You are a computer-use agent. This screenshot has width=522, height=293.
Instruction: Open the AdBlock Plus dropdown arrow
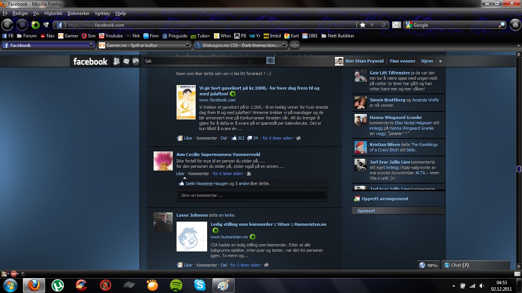click(18, 274)
